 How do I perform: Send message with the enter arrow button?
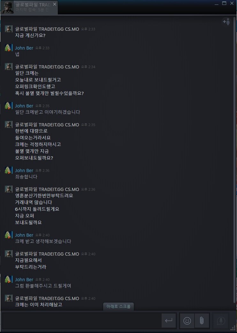coord(169,321)
